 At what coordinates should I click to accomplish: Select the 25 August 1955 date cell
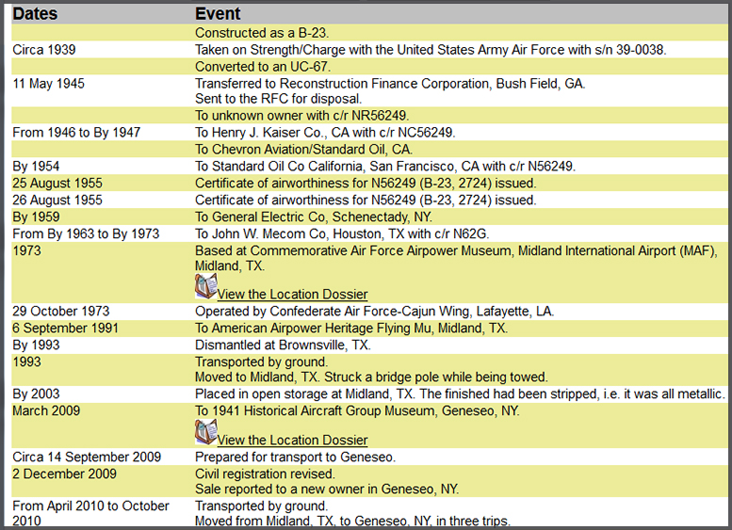57,183
